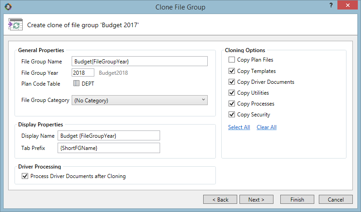
Task: Click the Finish button
Action: pyautogui.click(x=297, y=199)
